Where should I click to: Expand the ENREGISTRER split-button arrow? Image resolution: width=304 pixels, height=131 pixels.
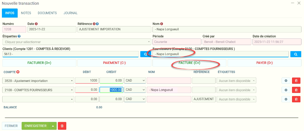click(x=53, y=126)
